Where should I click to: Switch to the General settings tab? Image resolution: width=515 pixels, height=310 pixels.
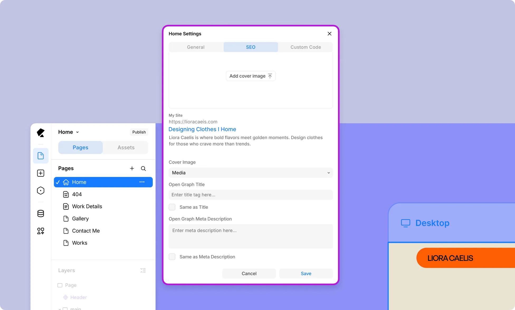196,47
